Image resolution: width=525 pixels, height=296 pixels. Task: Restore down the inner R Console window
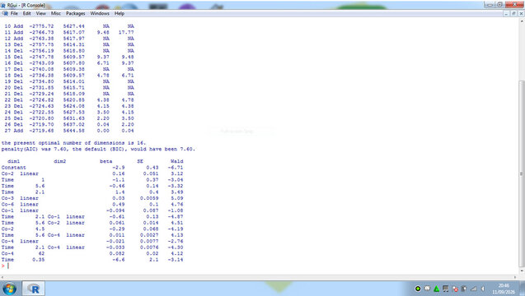pos(513,13)
